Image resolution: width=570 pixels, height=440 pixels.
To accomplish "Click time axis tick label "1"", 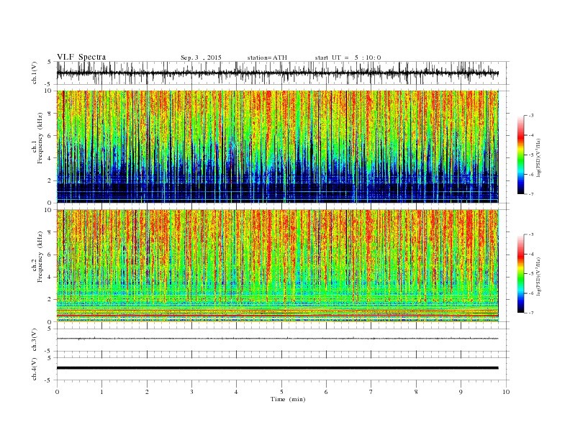I will 101,392.
